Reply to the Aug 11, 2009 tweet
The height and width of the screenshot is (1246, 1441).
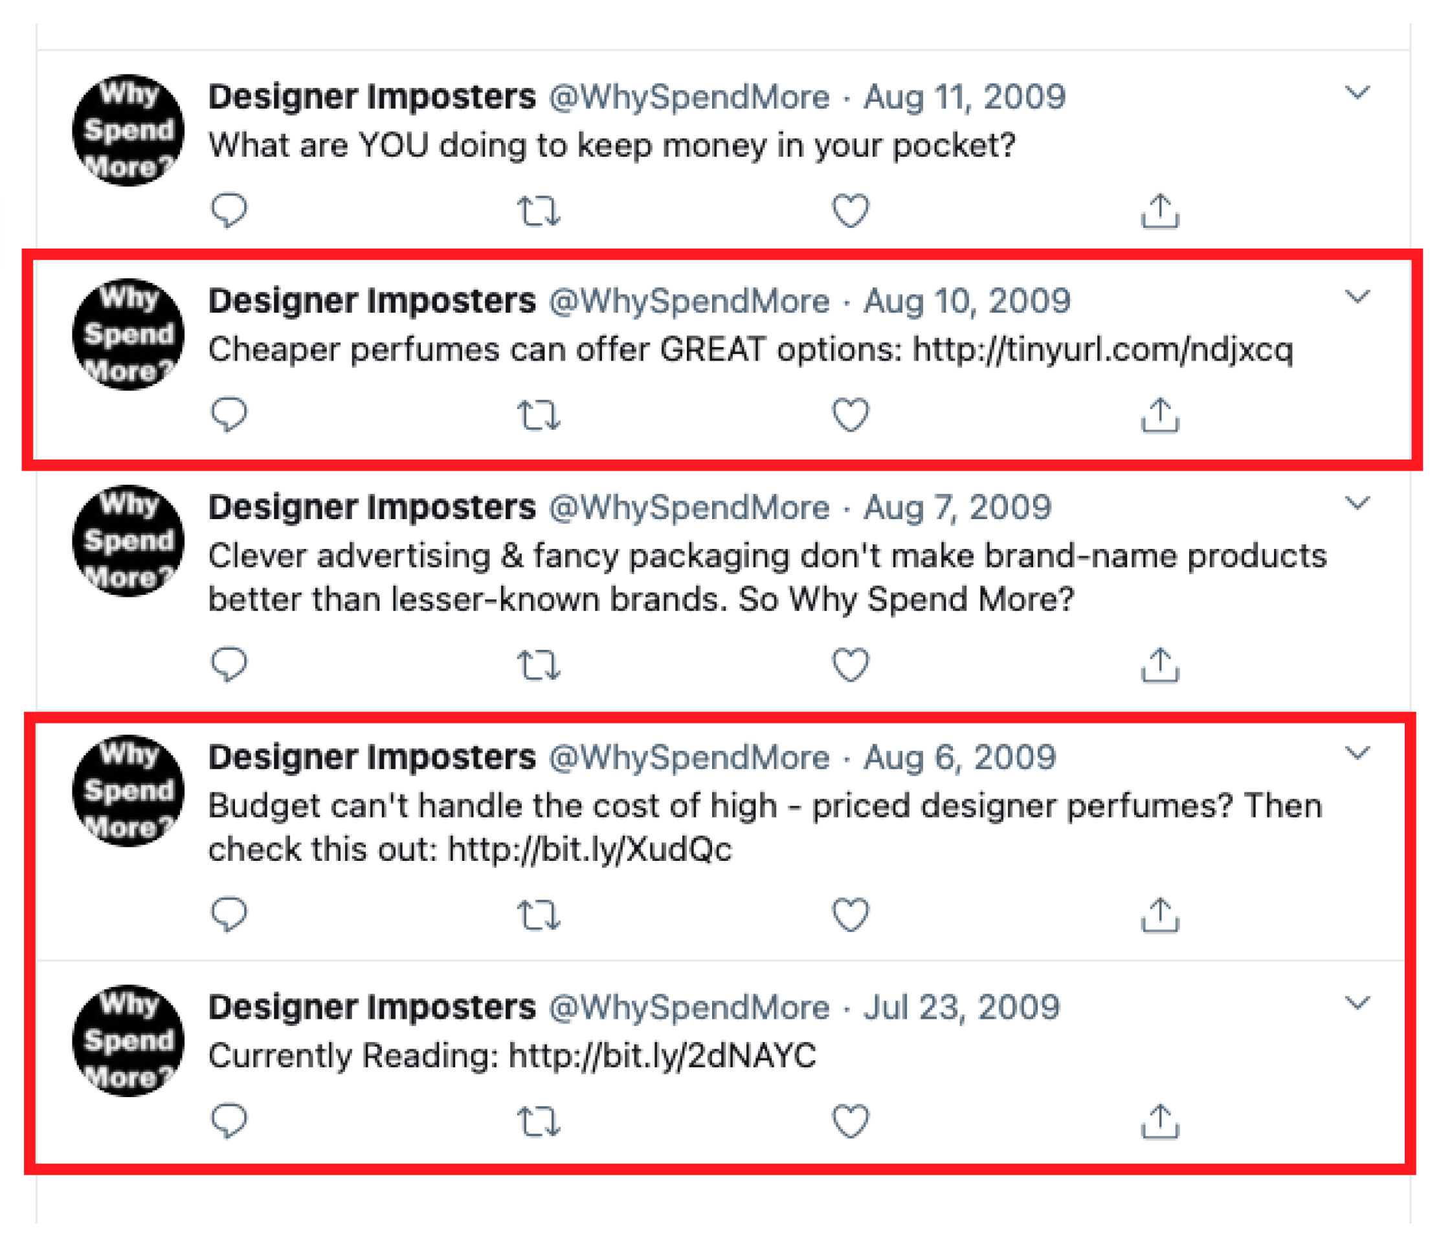pyautogui.click(x=229, y=209)
